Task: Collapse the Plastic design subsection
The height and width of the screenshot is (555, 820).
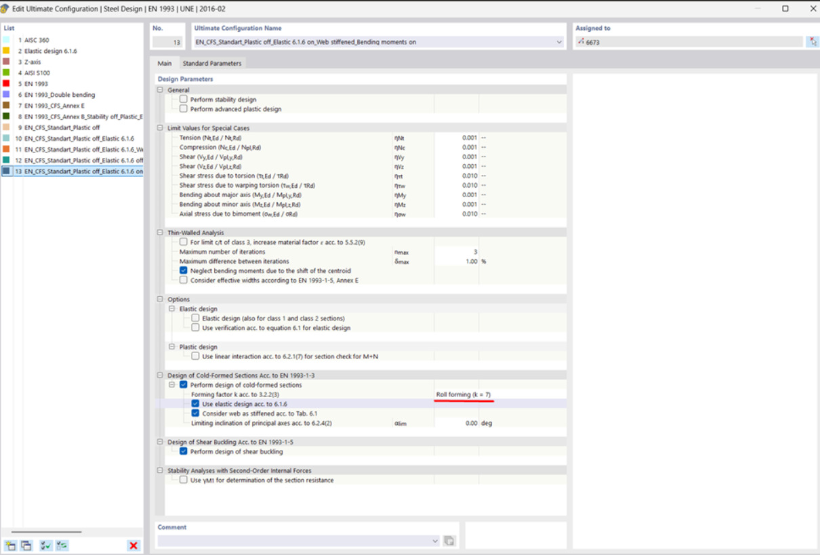Action: click(x=172, y=346)
